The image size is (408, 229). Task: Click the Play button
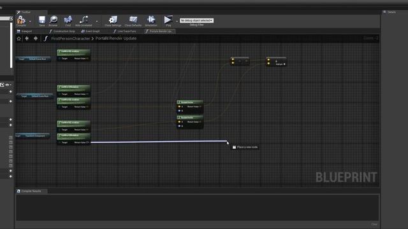[x=168, y=21]
